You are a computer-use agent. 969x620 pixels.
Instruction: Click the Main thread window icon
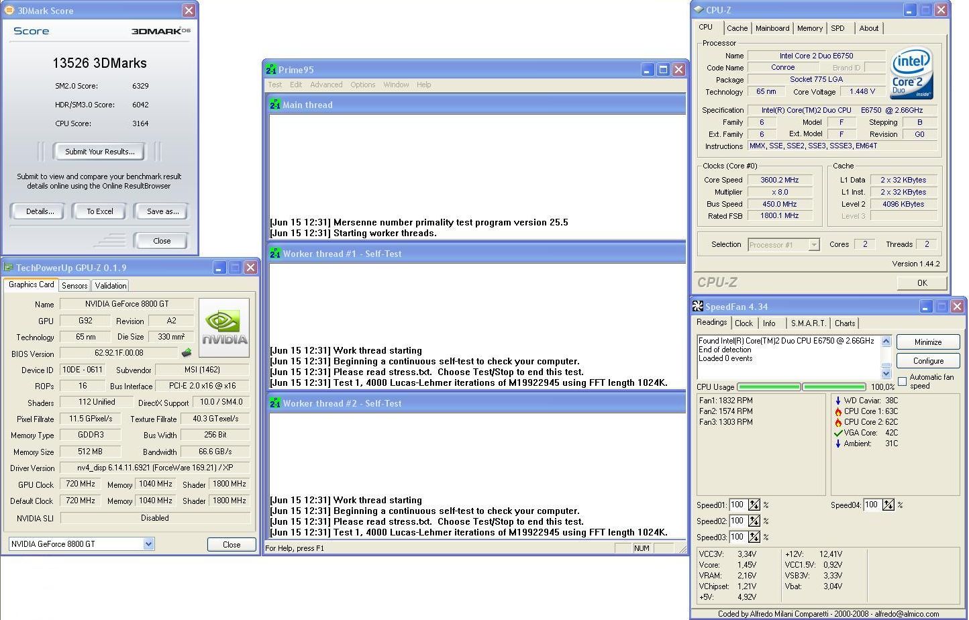coord(275,104)
